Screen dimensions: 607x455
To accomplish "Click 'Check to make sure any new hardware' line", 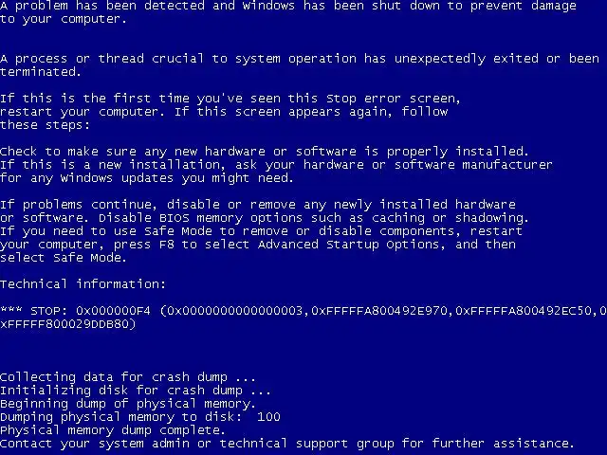I will coord(265,152).
